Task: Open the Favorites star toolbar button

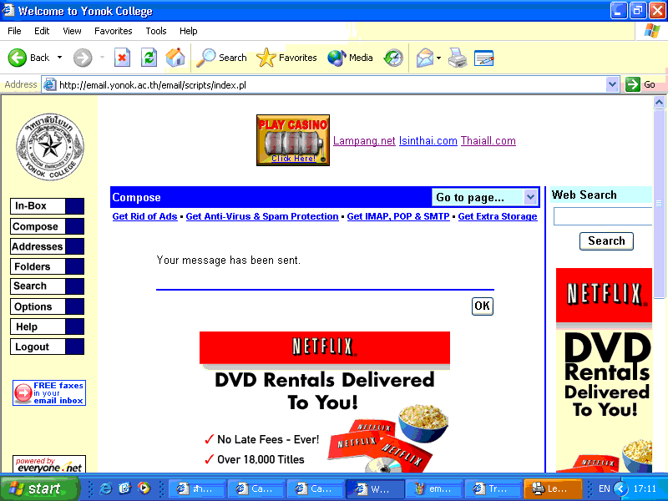Action: click(287, 58)
